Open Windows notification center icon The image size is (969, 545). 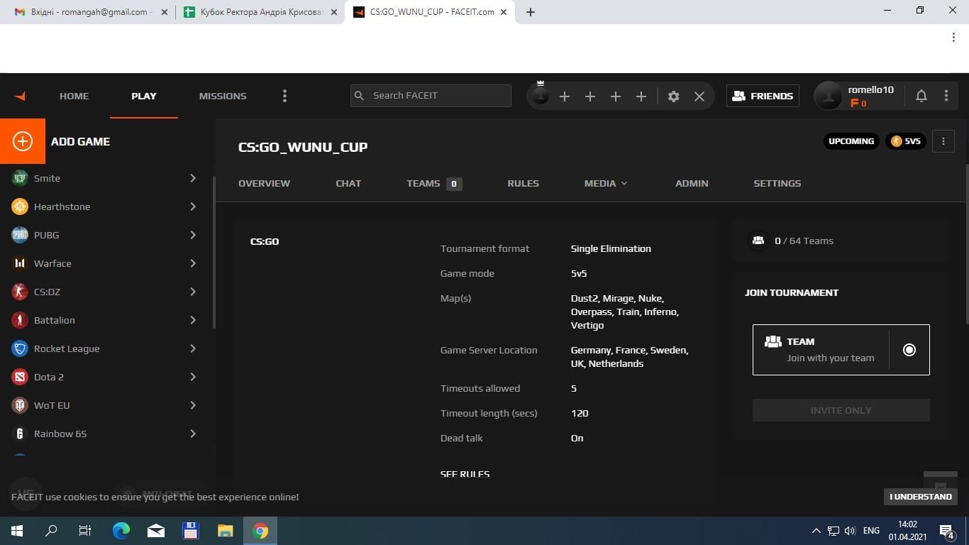click(947, 530)
